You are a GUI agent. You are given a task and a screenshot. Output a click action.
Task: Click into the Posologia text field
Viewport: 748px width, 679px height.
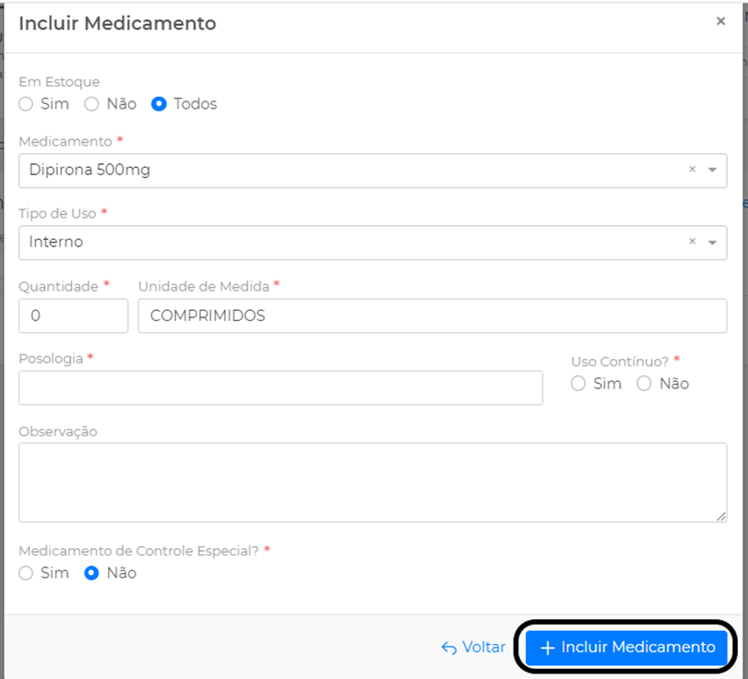pos(280,387)
